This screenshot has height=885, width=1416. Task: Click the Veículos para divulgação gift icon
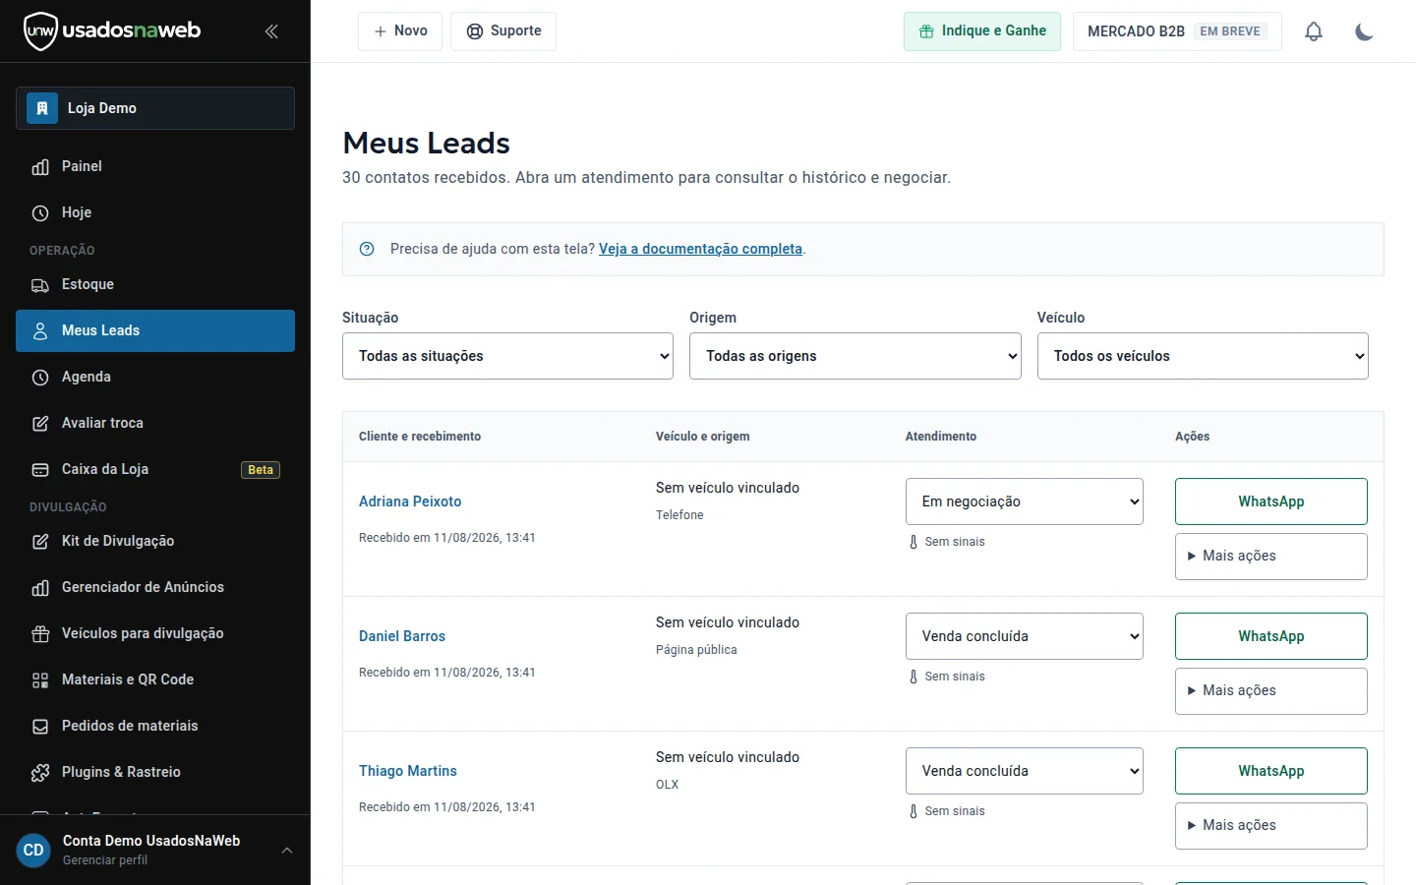coord(40,633)
